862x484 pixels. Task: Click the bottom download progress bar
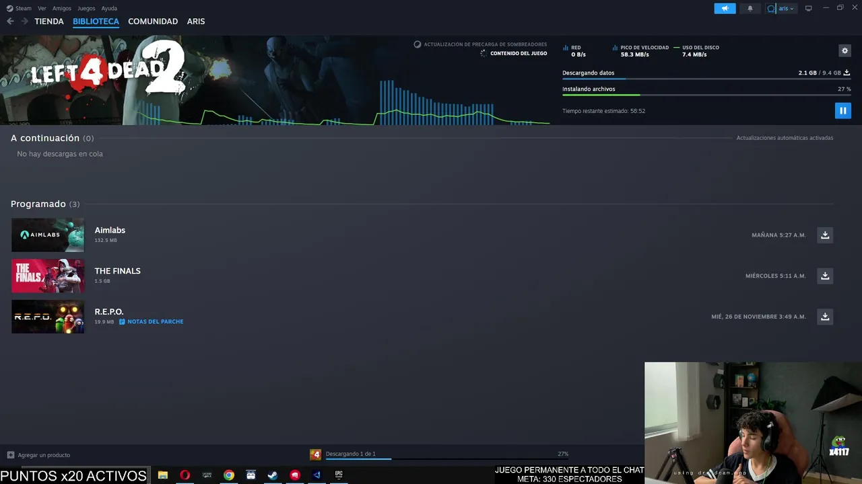pyautogui.click(x=447, y=459)
